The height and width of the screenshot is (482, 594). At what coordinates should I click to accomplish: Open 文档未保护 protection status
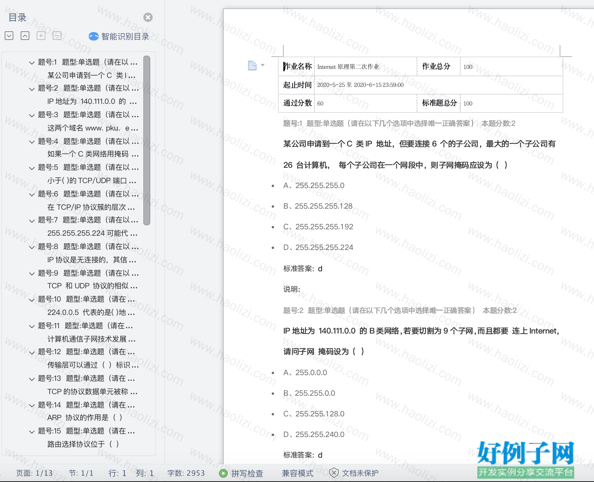pos(360,473)
